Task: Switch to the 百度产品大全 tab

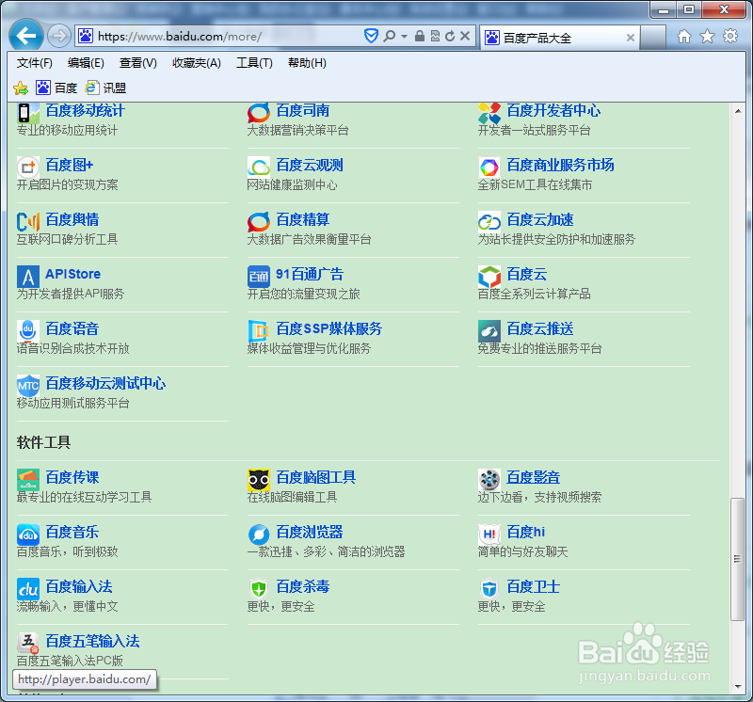Action: [557, 38]
